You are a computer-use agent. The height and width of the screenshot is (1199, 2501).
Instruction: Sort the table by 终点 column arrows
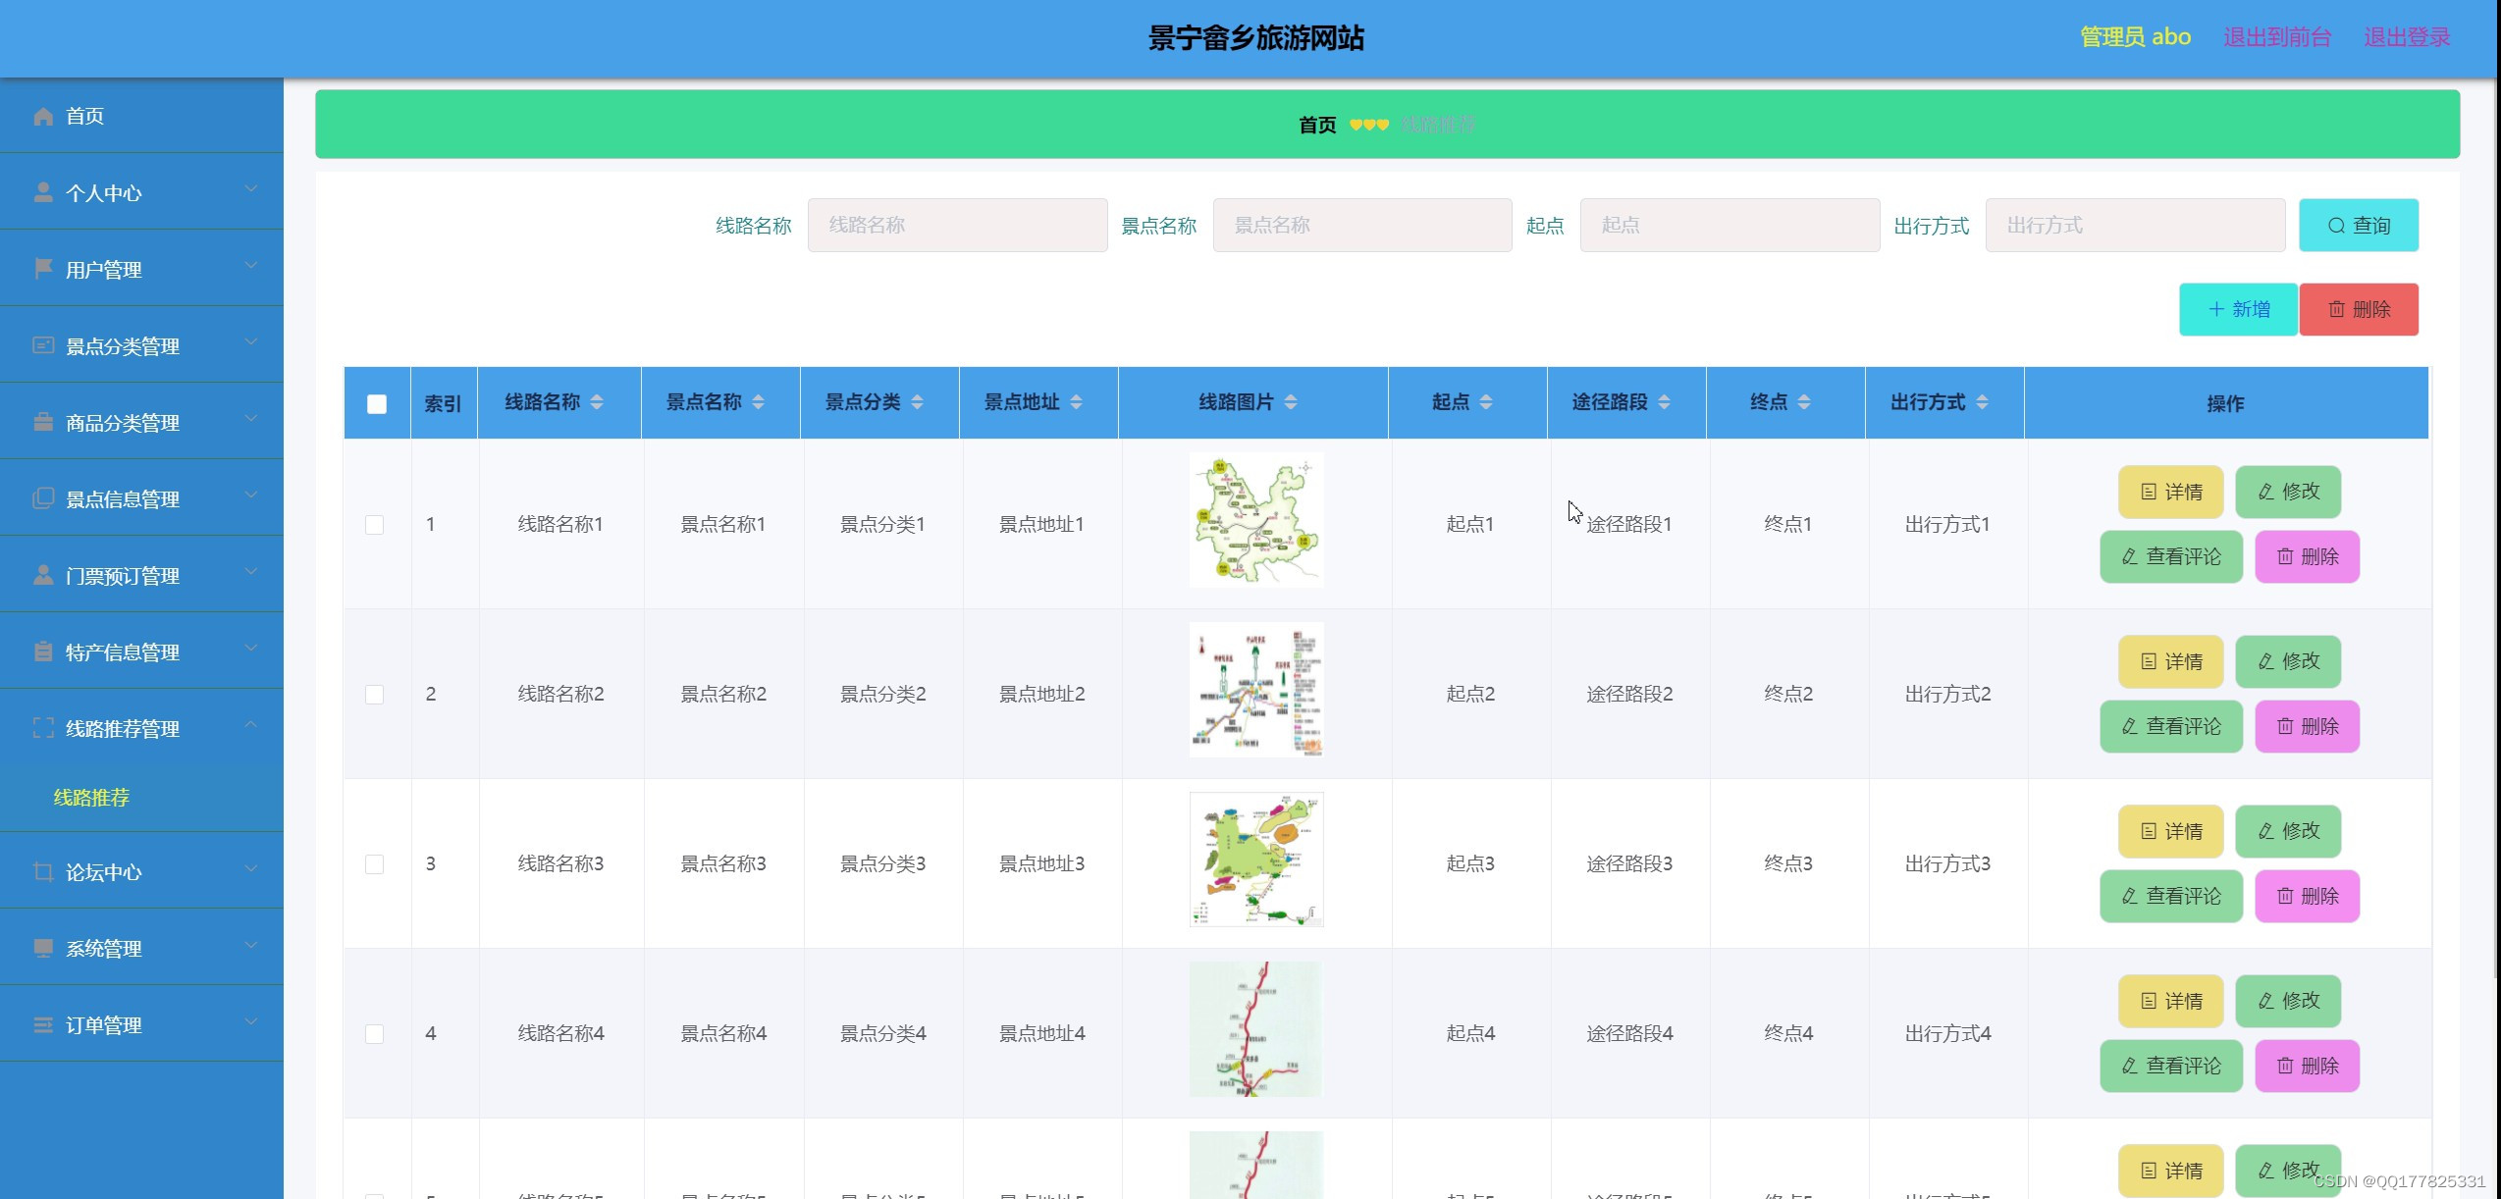1804,402
